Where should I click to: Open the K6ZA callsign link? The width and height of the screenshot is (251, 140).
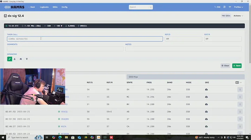pyautogui.click(x=63, y=126)
